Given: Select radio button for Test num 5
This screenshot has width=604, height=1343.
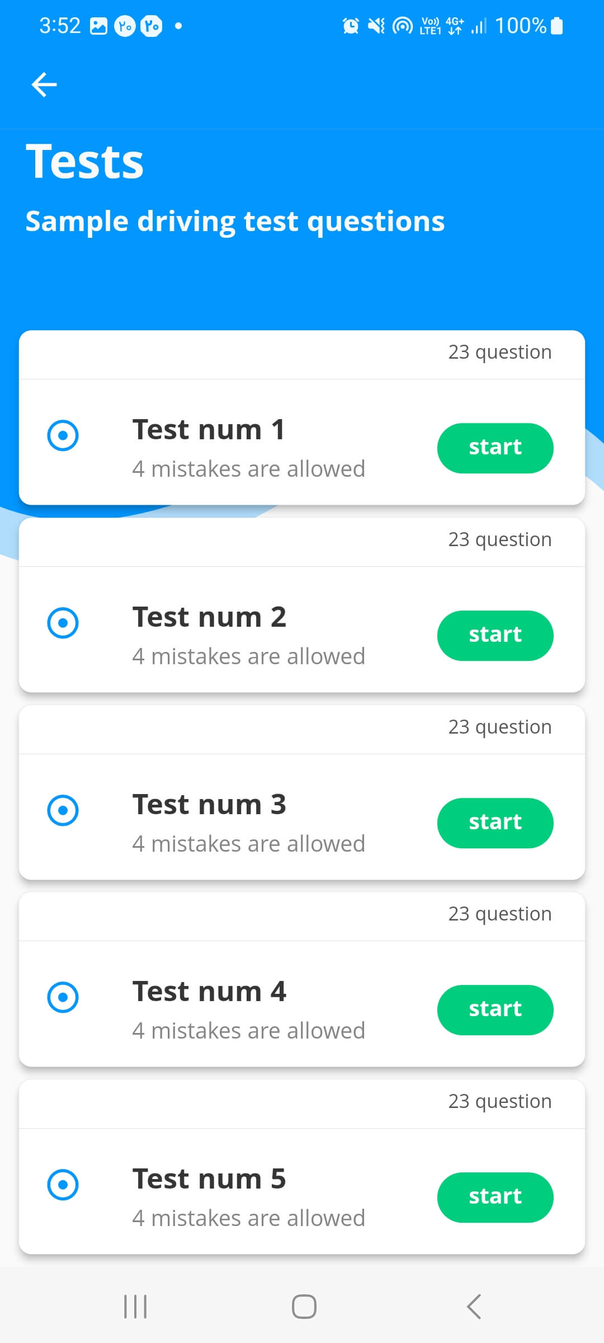Looking at the screenshot, I should pos(63,1185).
